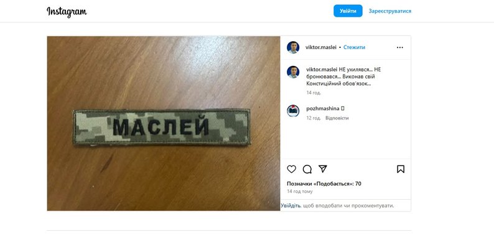Click the viktor.maslei username in the caption
494x252 pixels.
pyautogui.click(x=322, y=69)
